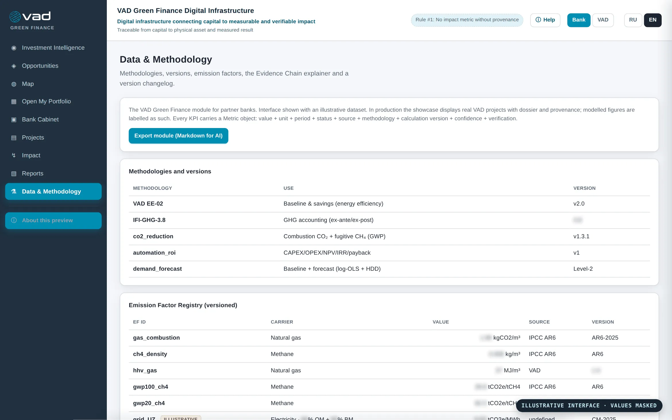Click the Map globe icon
The height and width of the screenshot is (420, 672).
click(x=14, y=84)
